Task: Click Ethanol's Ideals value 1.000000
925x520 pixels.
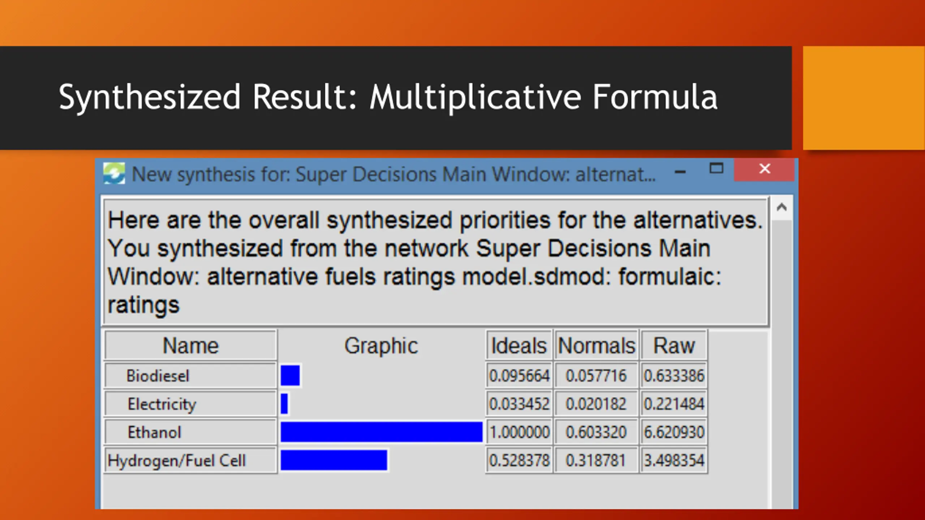Action: coord(519,432)
